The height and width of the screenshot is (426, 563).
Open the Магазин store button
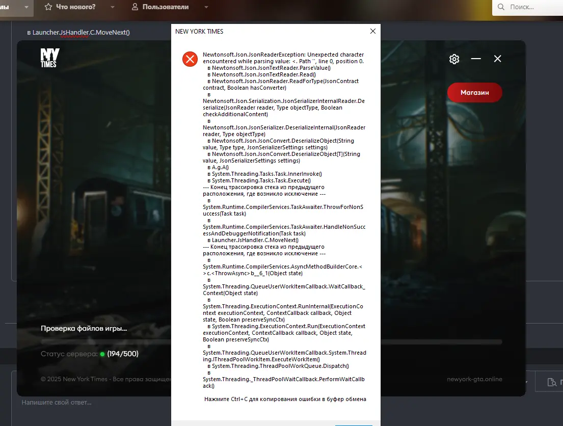pyautogui.click(x=474, y=93)
